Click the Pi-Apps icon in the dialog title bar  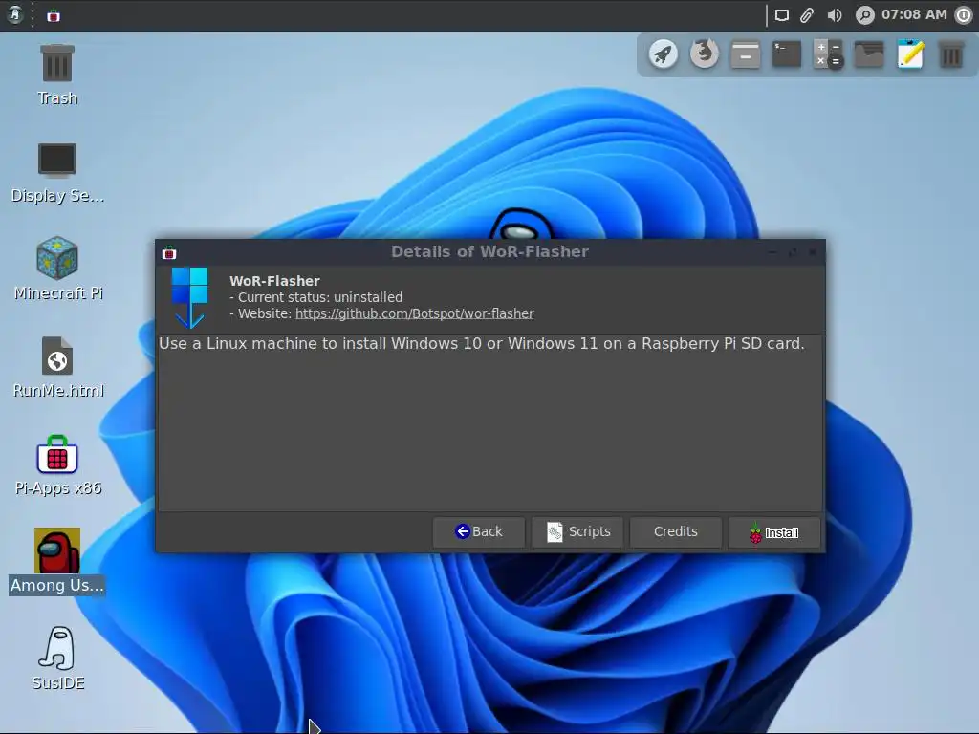169,252
